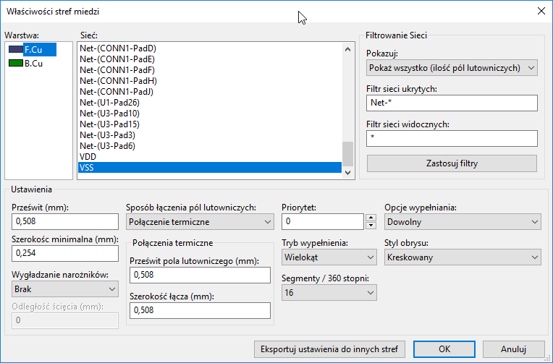Open the Wygładzanie narożników dropdown

point(65,289)
